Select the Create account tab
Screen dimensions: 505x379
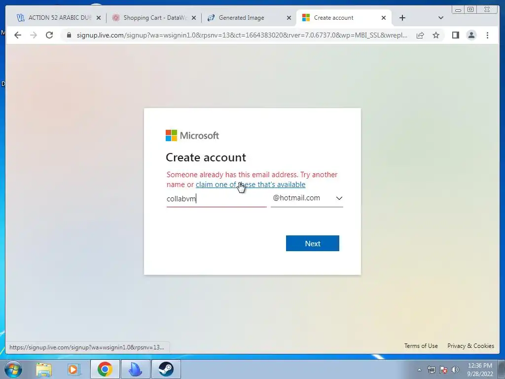pos(344,18)
